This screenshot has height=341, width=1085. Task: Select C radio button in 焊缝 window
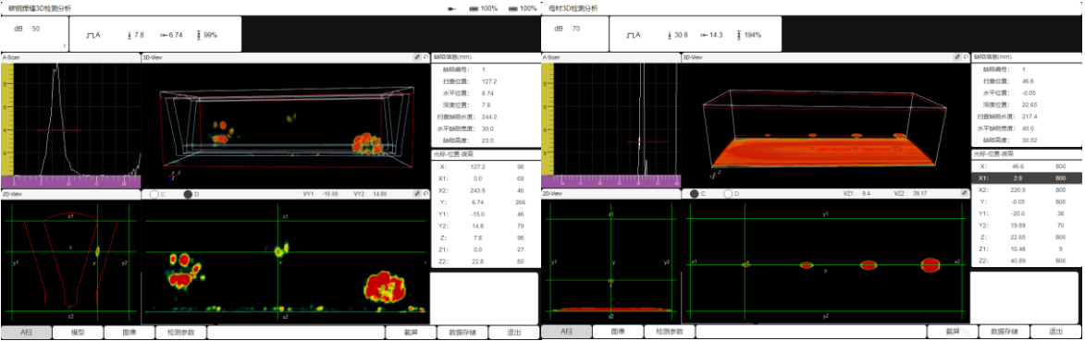pos(154,194)
